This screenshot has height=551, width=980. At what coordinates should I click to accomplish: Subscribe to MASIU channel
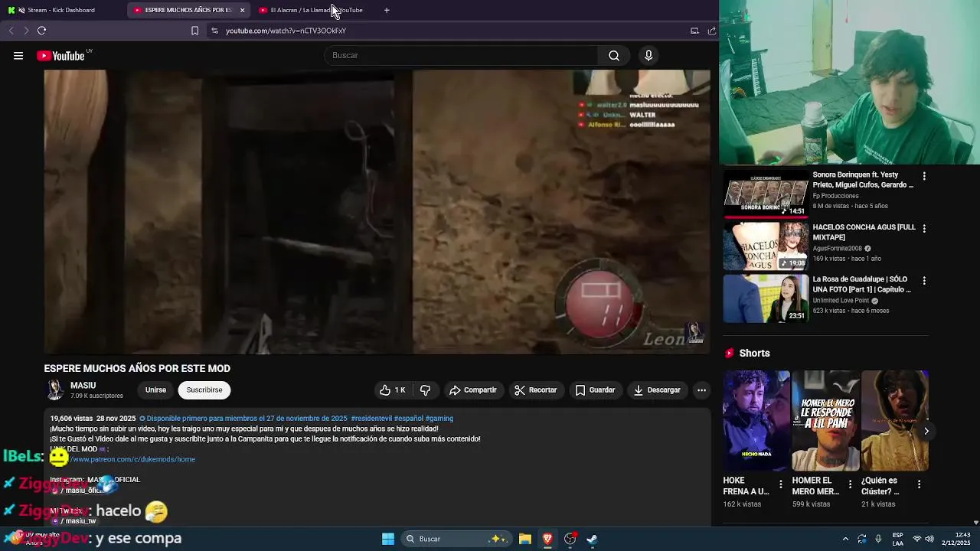coord(204,390)
